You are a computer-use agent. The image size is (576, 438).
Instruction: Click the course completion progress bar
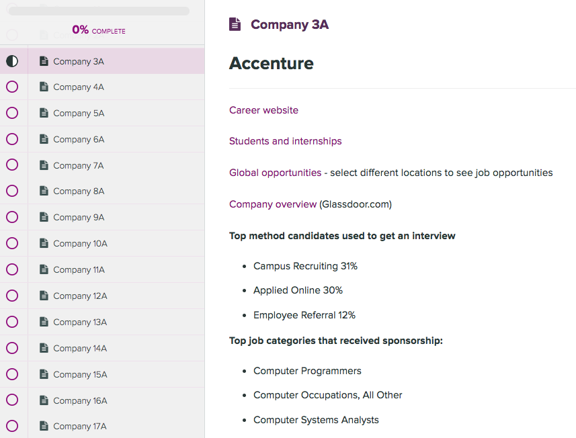point(99,11)
